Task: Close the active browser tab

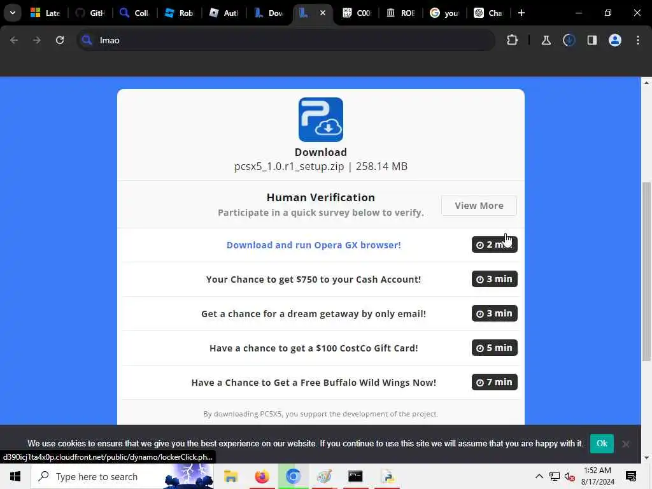Action: point(323,13)
